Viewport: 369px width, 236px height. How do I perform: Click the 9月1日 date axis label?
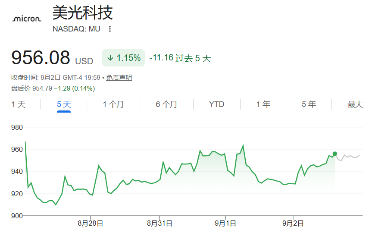225,223
